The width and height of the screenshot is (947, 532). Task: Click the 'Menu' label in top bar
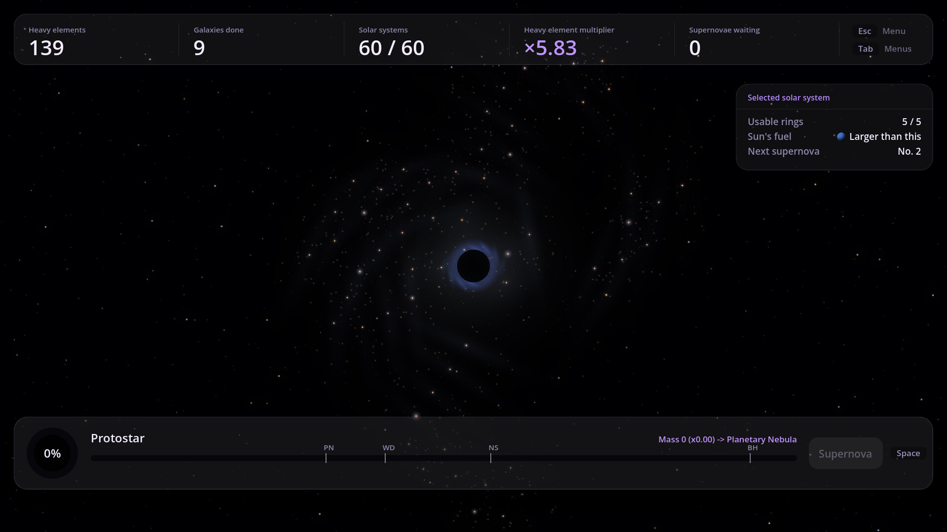tap(894, 31)
